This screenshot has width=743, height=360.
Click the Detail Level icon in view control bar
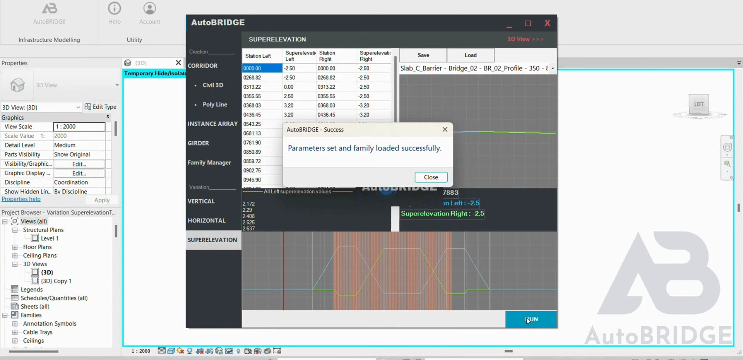point(162,351)
